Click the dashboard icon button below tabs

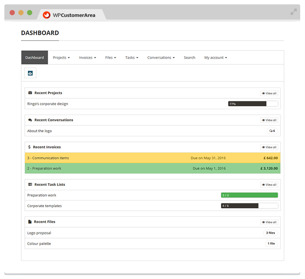(x=30, y=73)
